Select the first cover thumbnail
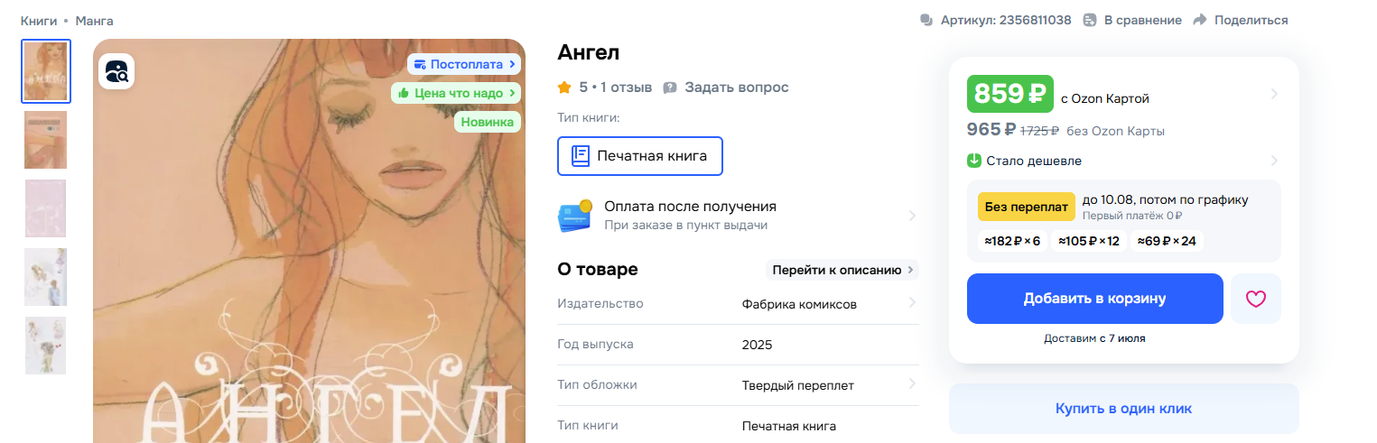The image size is (1377, 443). [x=46, y=71]
